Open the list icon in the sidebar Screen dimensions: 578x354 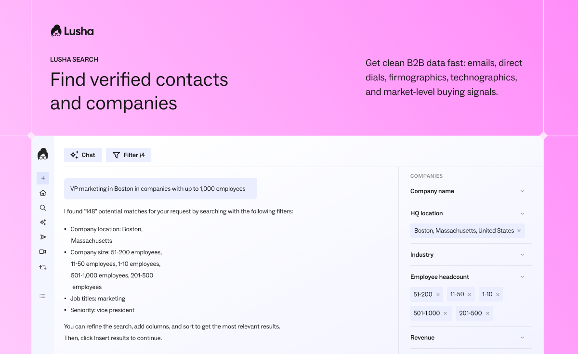[43, 296]
